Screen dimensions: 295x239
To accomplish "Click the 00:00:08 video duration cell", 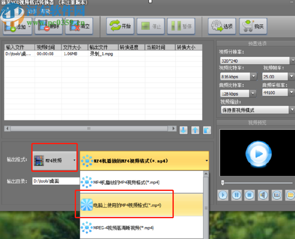I will coord(45,54).
